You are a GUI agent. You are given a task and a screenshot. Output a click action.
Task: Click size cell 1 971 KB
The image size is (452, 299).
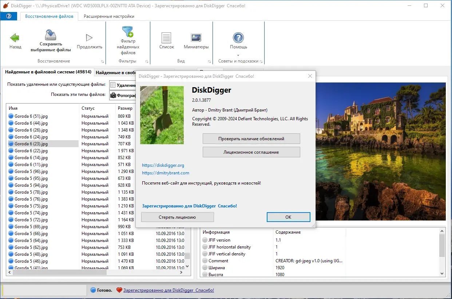tap(126, 151)
